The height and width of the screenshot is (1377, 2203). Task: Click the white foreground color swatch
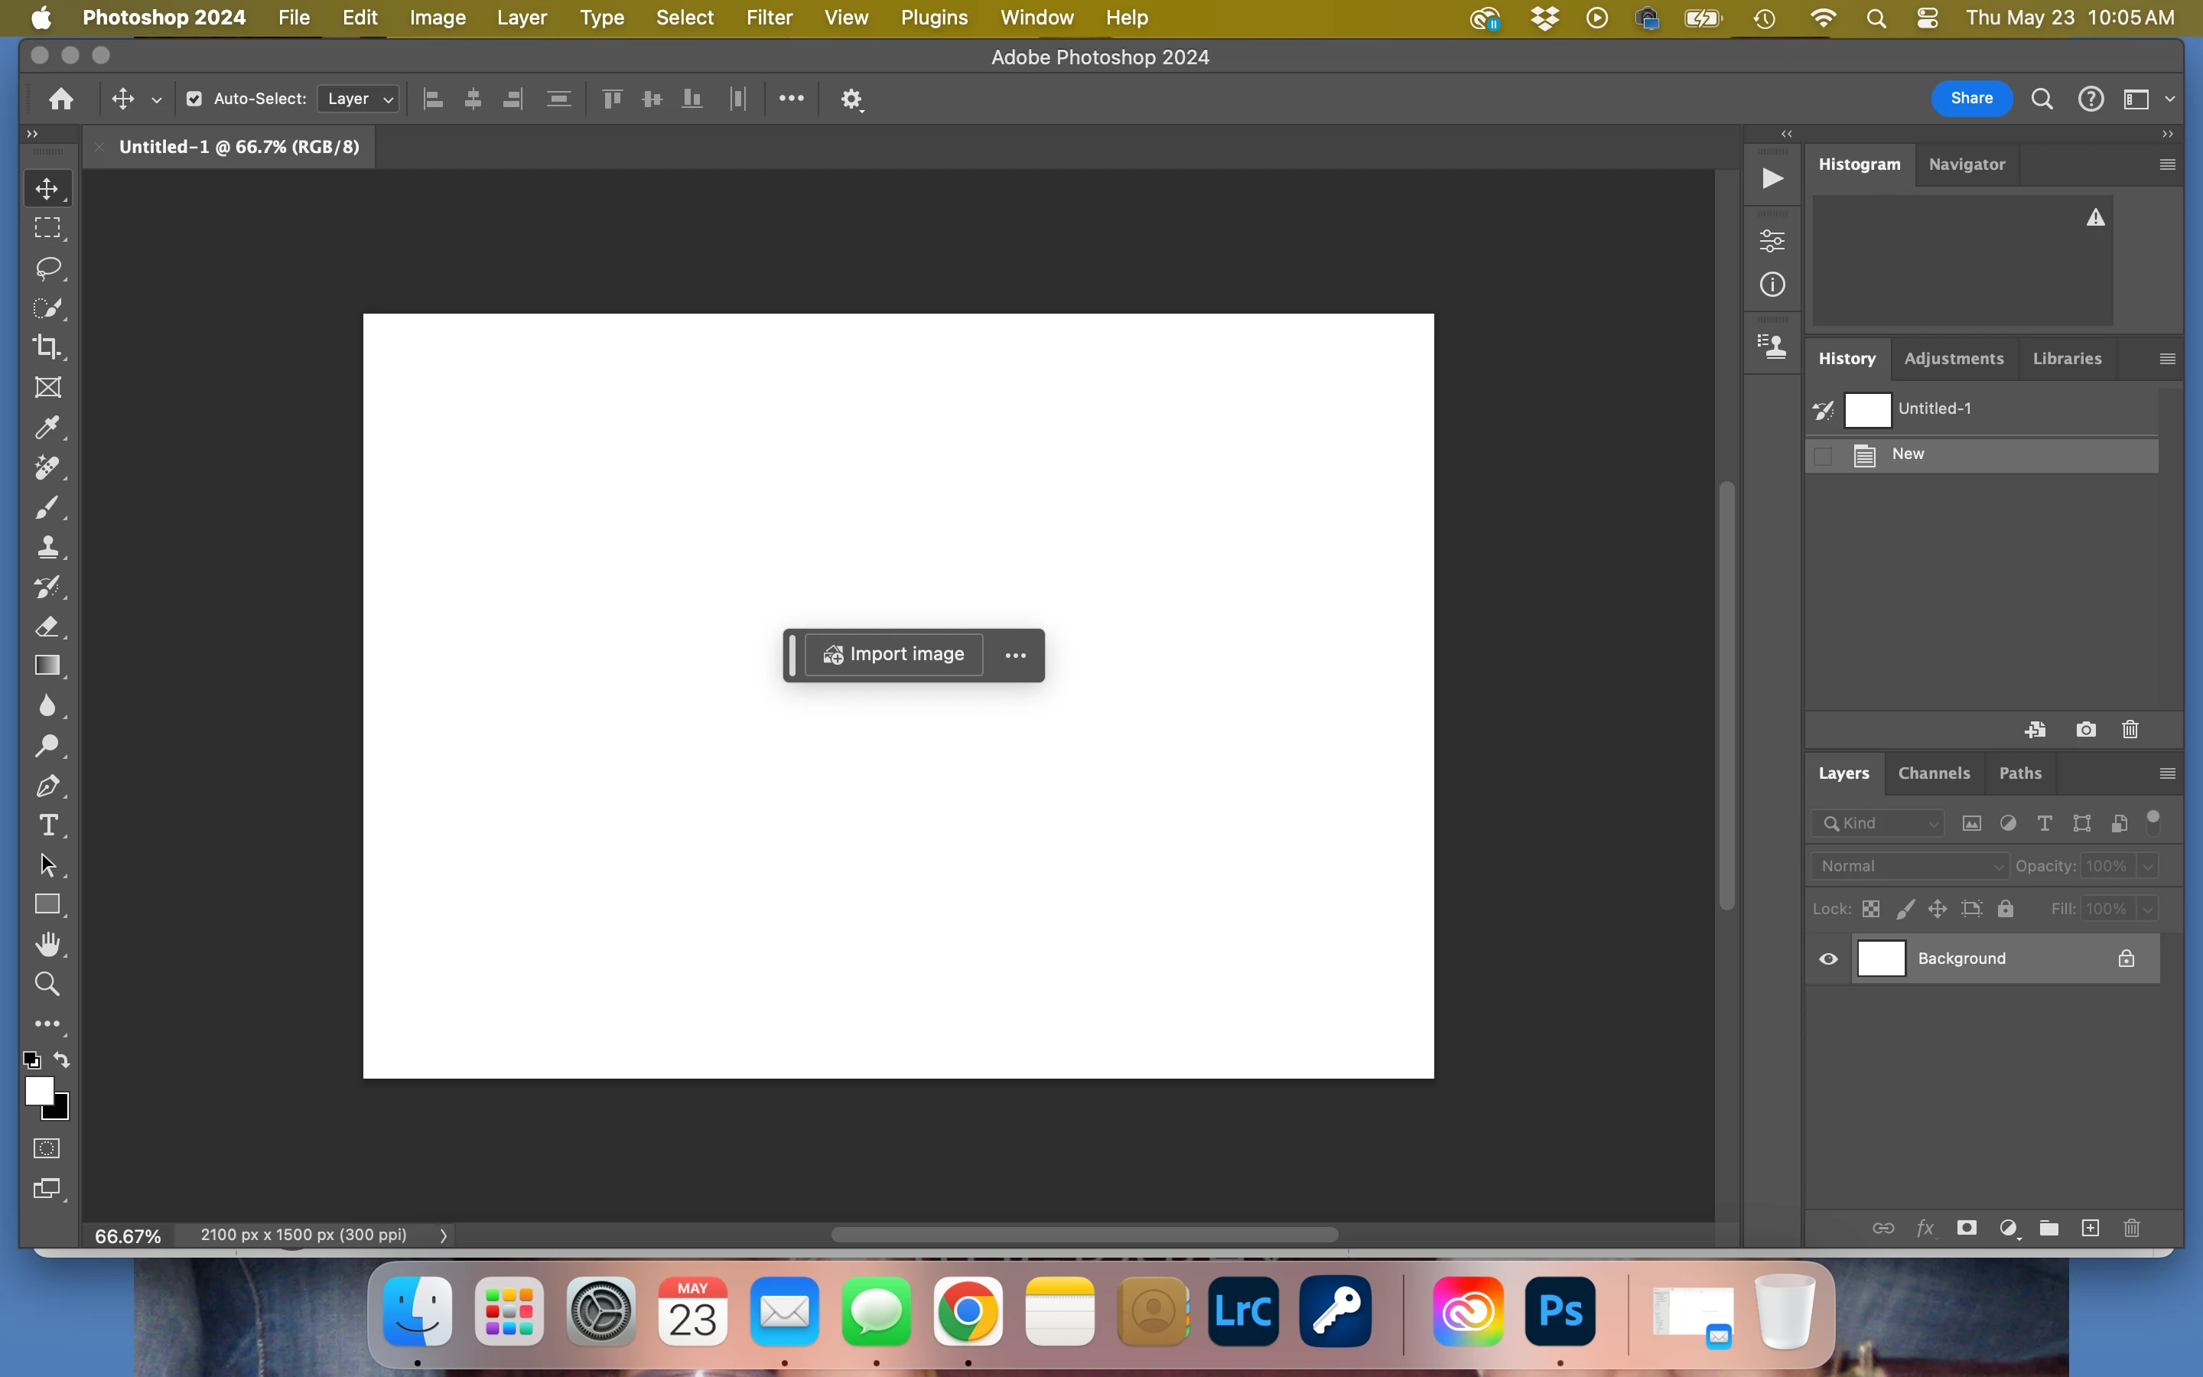pyautogui.click(x=38, y=1090)
